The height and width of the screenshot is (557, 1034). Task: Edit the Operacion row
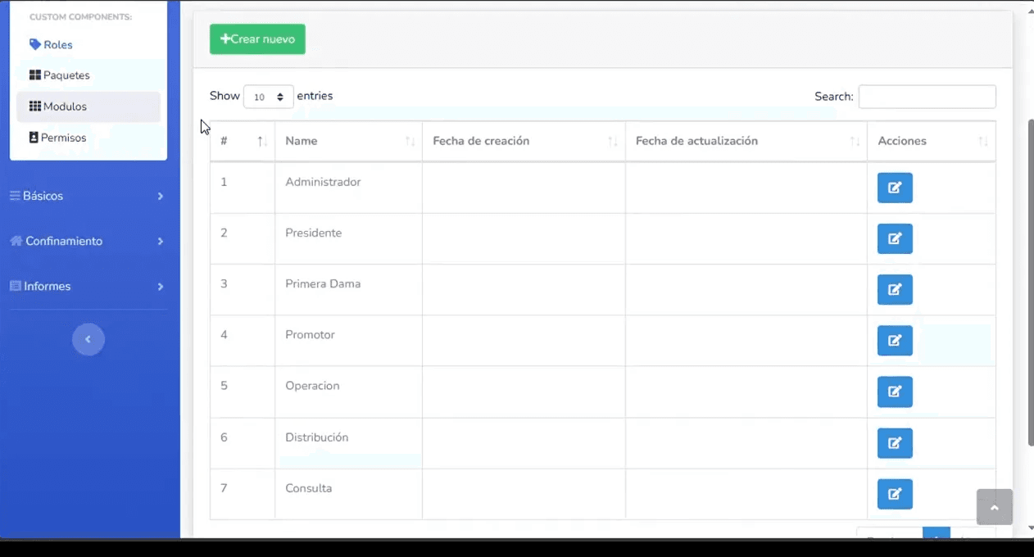click(894, 392)
